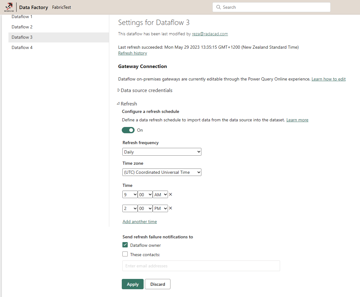This screenshot has width=360, height=297.
Task: Open the Refresh frequency dropdown
Action: coord(162,152)
